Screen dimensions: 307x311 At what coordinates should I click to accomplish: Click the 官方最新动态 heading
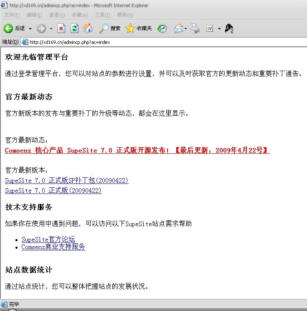tap(29, 97)
